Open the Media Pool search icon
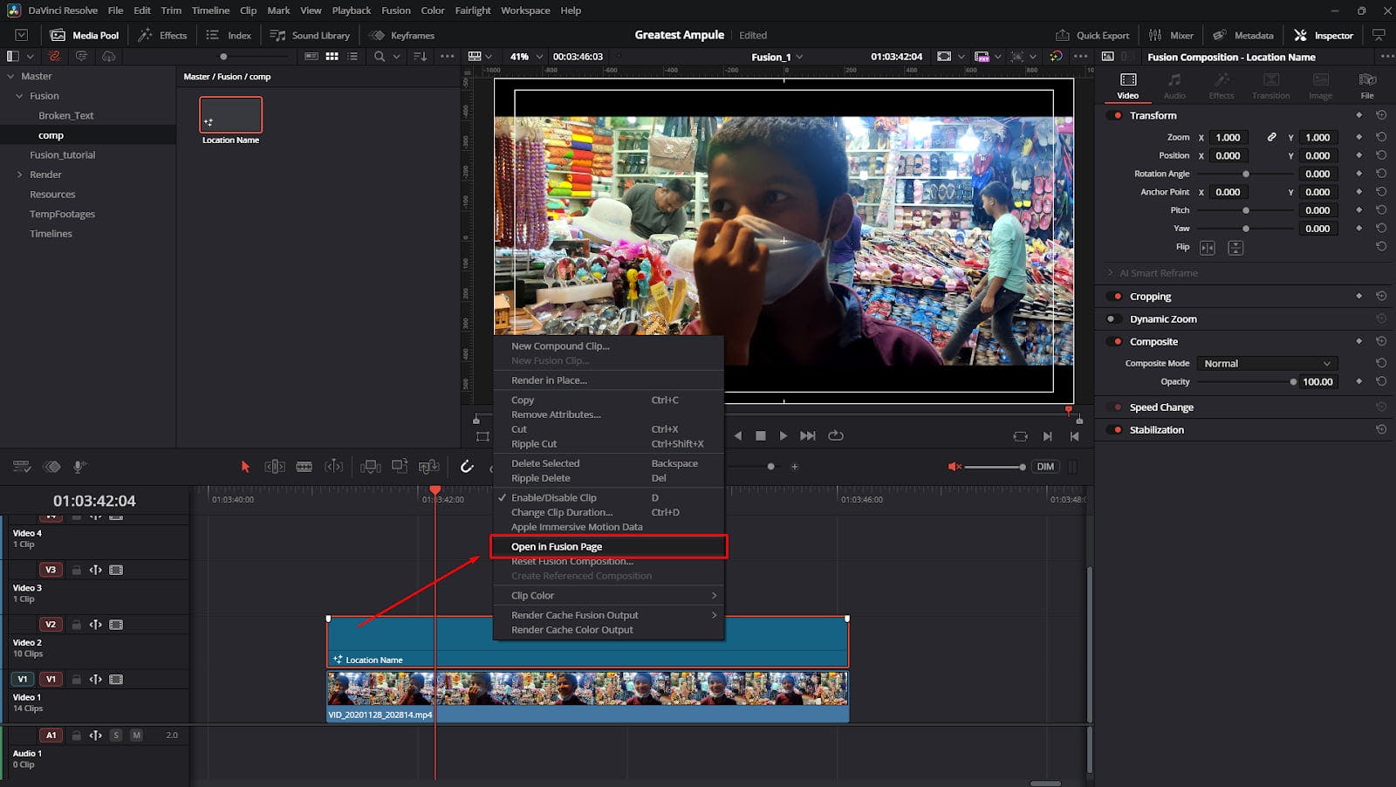Screen dimensions: 1396x787 [x=380, y=56]
